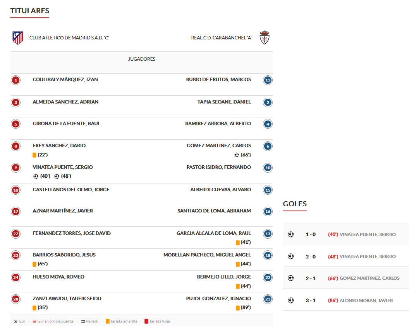Open player RUBIO DE FRUTOS, MARCOS
Viewport: 414px width, 326px height.
point(218,80)
